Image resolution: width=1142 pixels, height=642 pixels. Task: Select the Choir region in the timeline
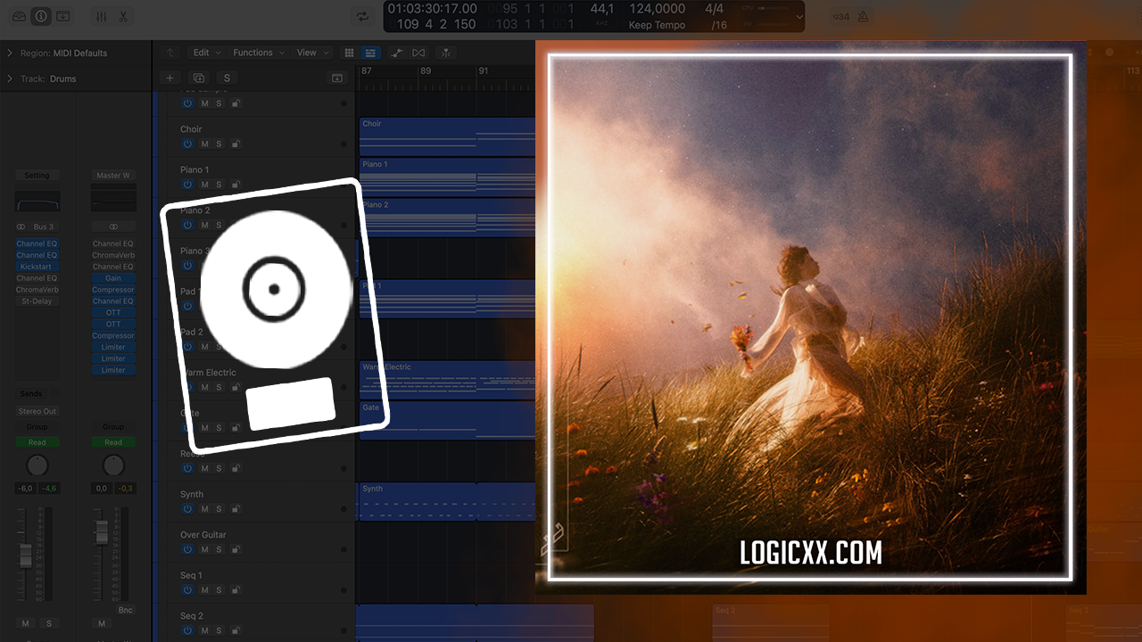pyautogui.click(x=447, y=136)
